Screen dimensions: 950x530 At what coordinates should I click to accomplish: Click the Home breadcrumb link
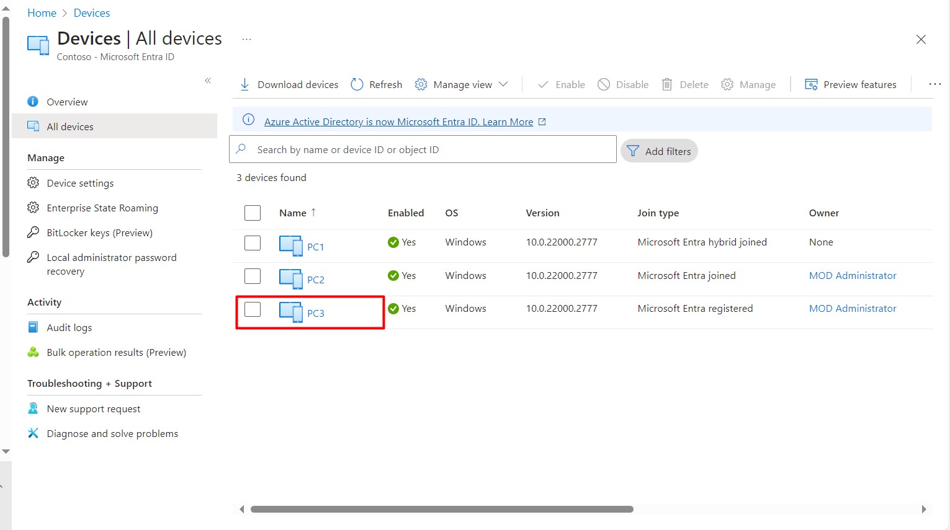pyautogui.click(x=42, y=13)
